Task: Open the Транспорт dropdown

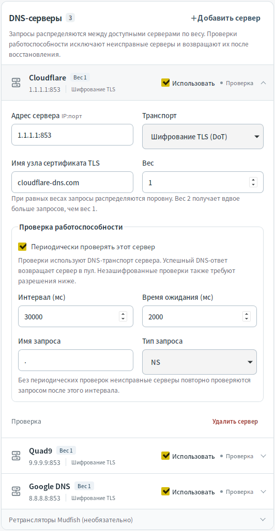Action: coord(203,136)
